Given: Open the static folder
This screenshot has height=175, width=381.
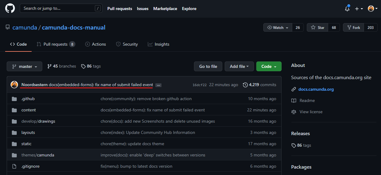Looking at the screenshot, I should pos(26,144).
